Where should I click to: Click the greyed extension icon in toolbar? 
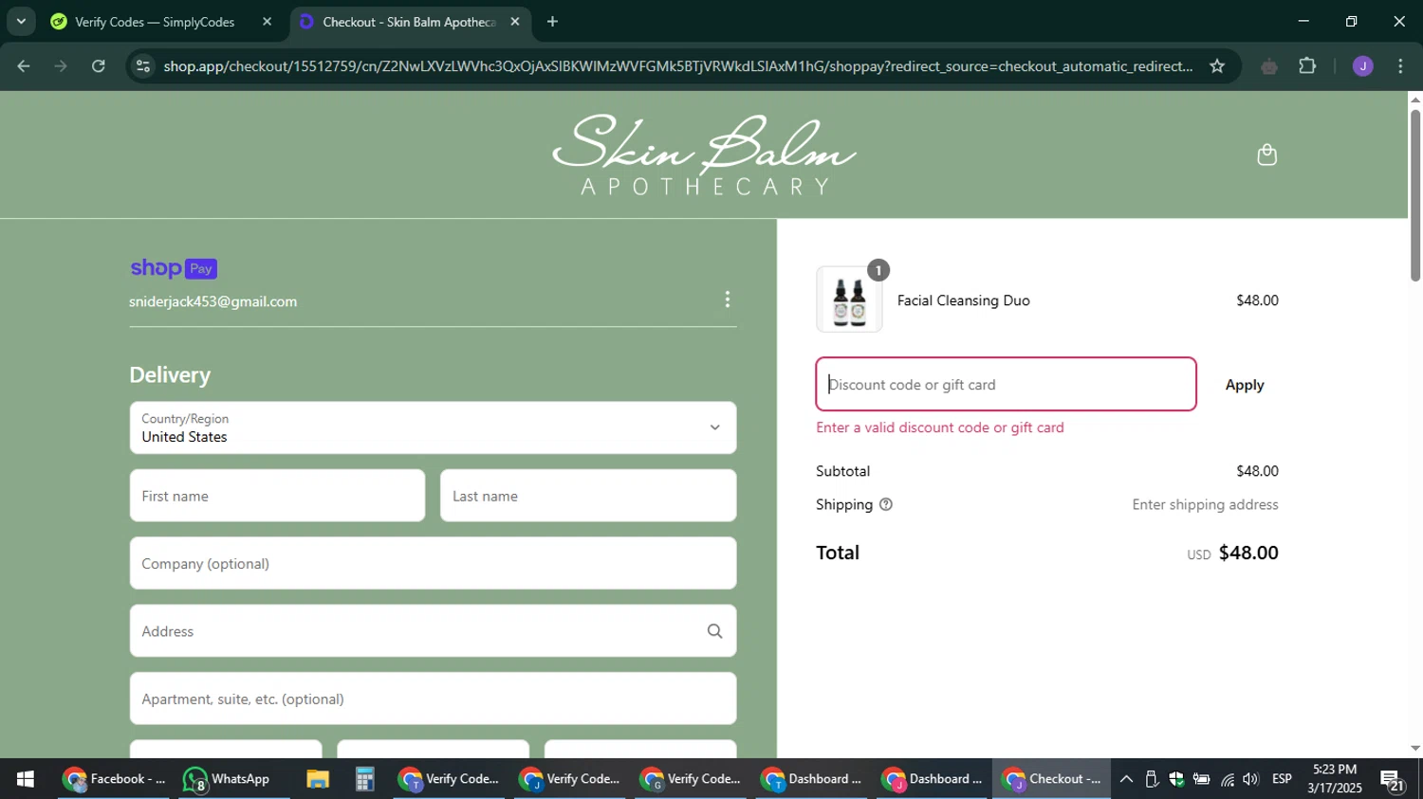pos(1268,66)
